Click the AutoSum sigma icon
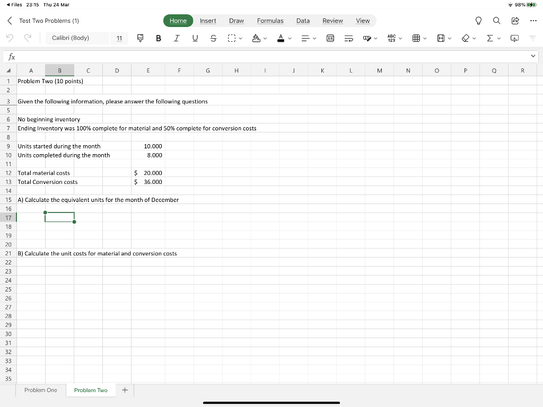 tap(490, 38)
